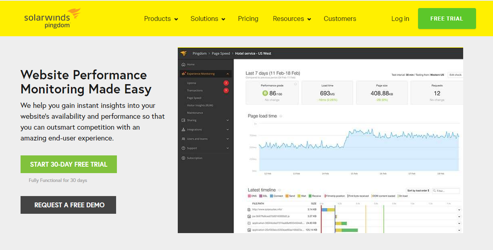
Task: Expand the Integrations section chevron
Action: (228, 130)
